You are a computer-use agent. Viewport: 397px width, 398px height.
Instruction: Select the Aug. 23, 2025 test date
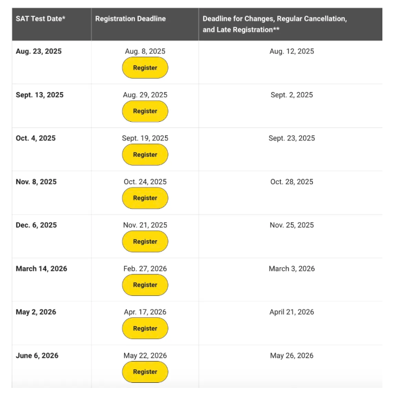click(39, 52)
